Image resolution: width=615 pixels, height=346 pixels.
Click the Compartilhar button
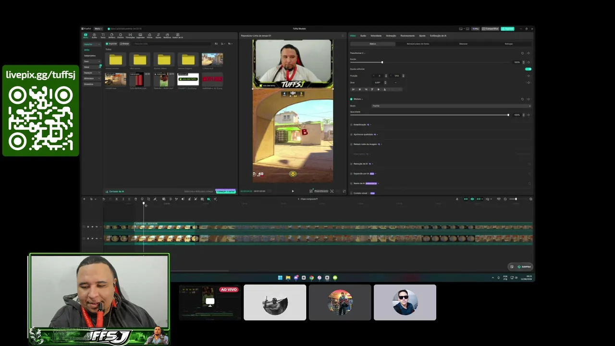[491, 29]
